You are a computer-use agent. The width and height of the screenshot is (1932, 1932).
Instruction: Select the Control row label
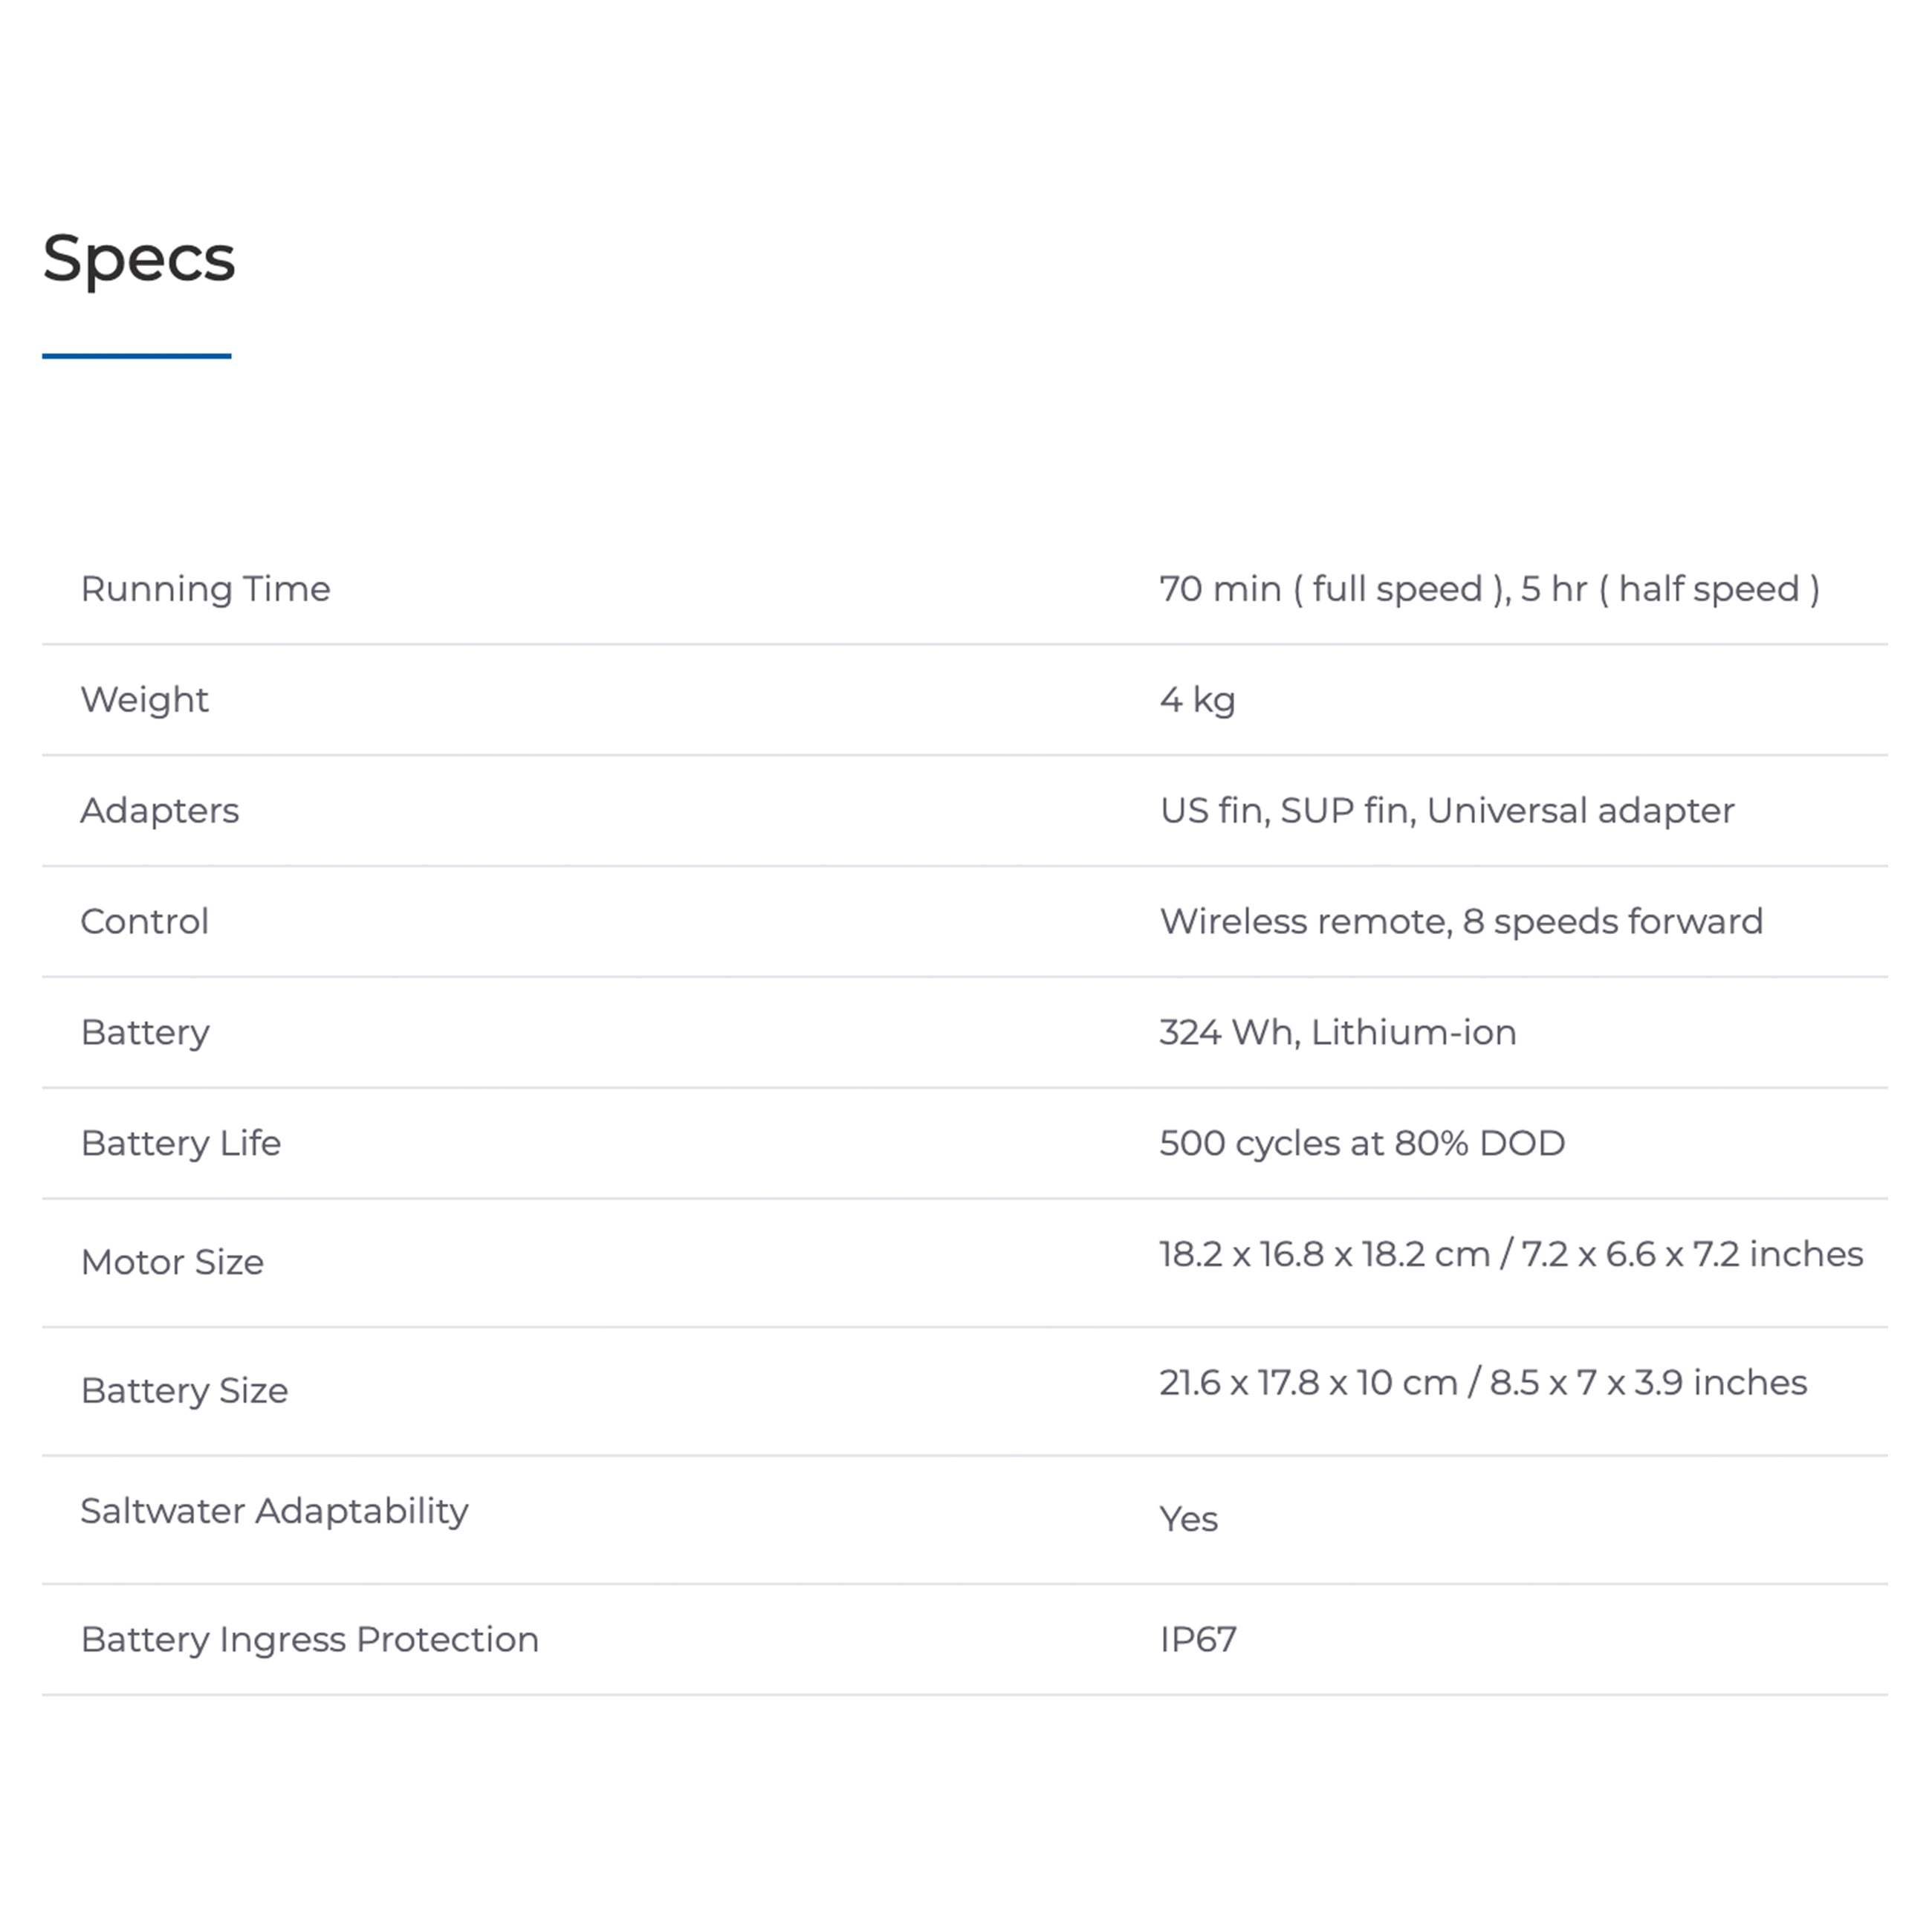click(145, 922)
